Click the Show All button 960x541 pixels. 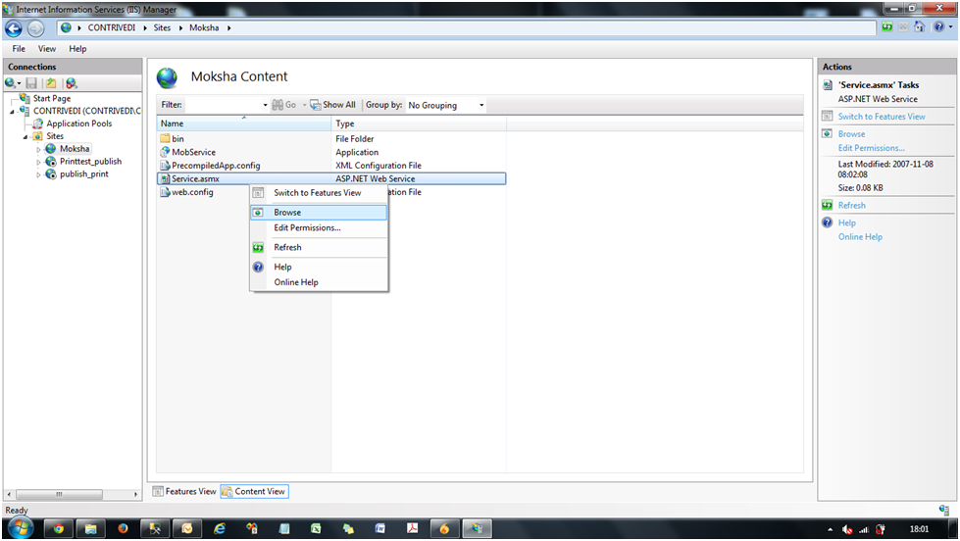332,105
